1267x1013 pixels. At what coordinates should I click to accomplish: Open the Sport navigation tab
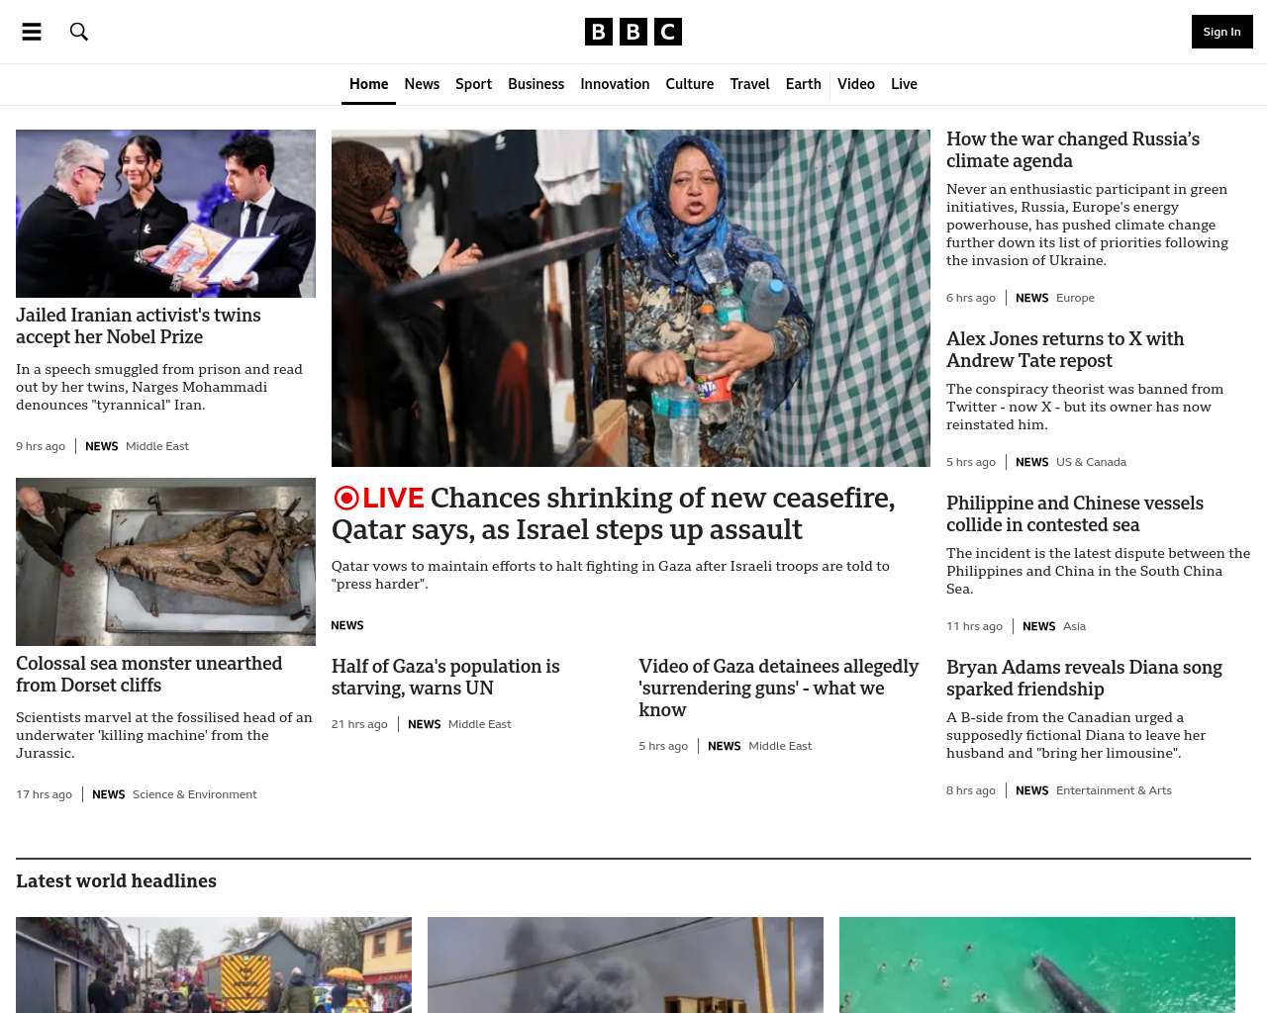473,84
